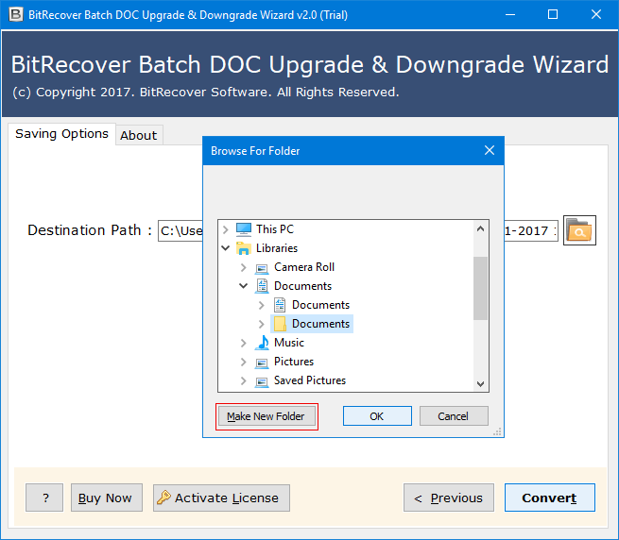Click the Buy Now button
The width and height of the screenshot is (619, 540).
point(107,498)
